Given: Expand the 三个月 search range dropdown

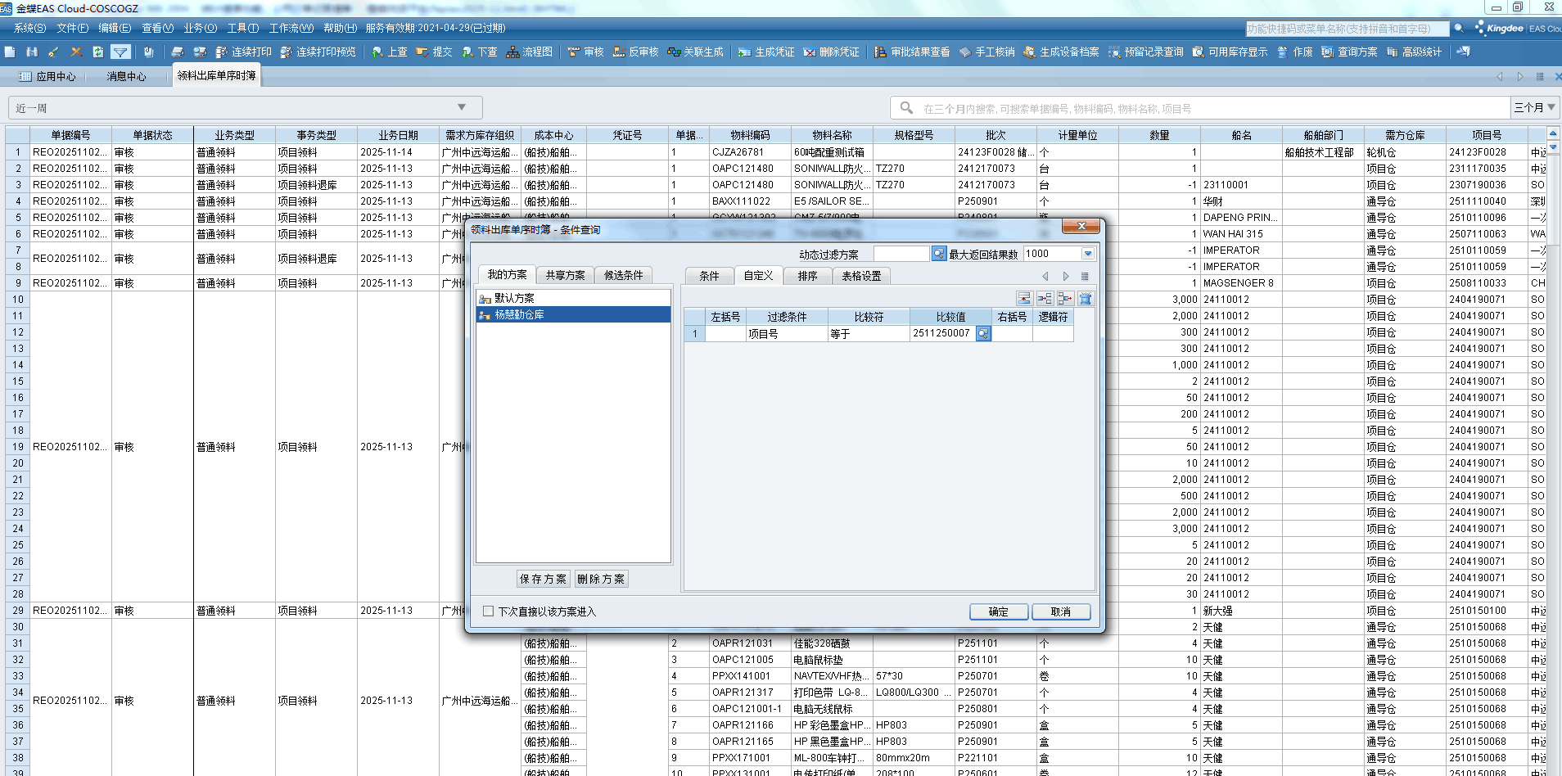Looking at the screenshot, I should point(1551,107).
